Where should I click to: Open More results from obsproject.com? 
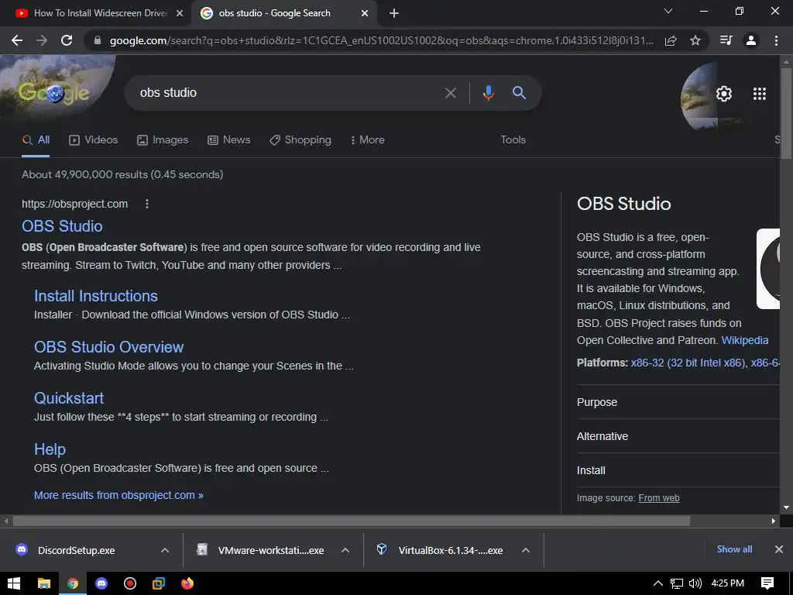(118, 495)
